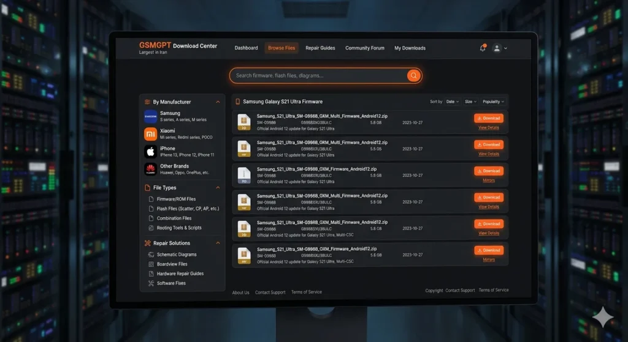Click the Combination Files file icon
Image resolution: width=628 pixels, height=342 pixels.
point(151,218)
